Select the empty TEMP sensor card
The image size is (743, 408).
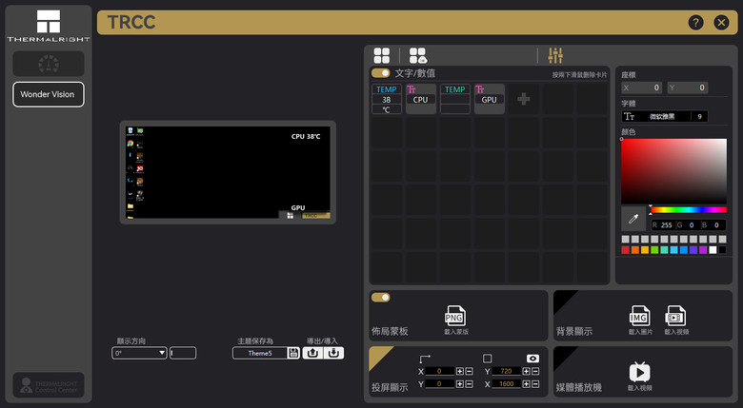tap(455, 99)
